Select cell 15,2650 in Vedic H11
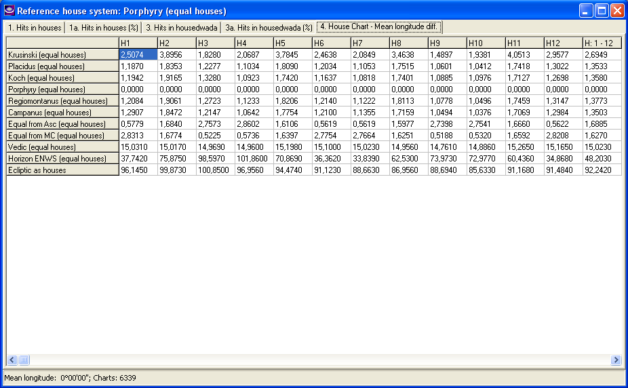Viewport: 628px width, 388px height. tap(525, 147)
